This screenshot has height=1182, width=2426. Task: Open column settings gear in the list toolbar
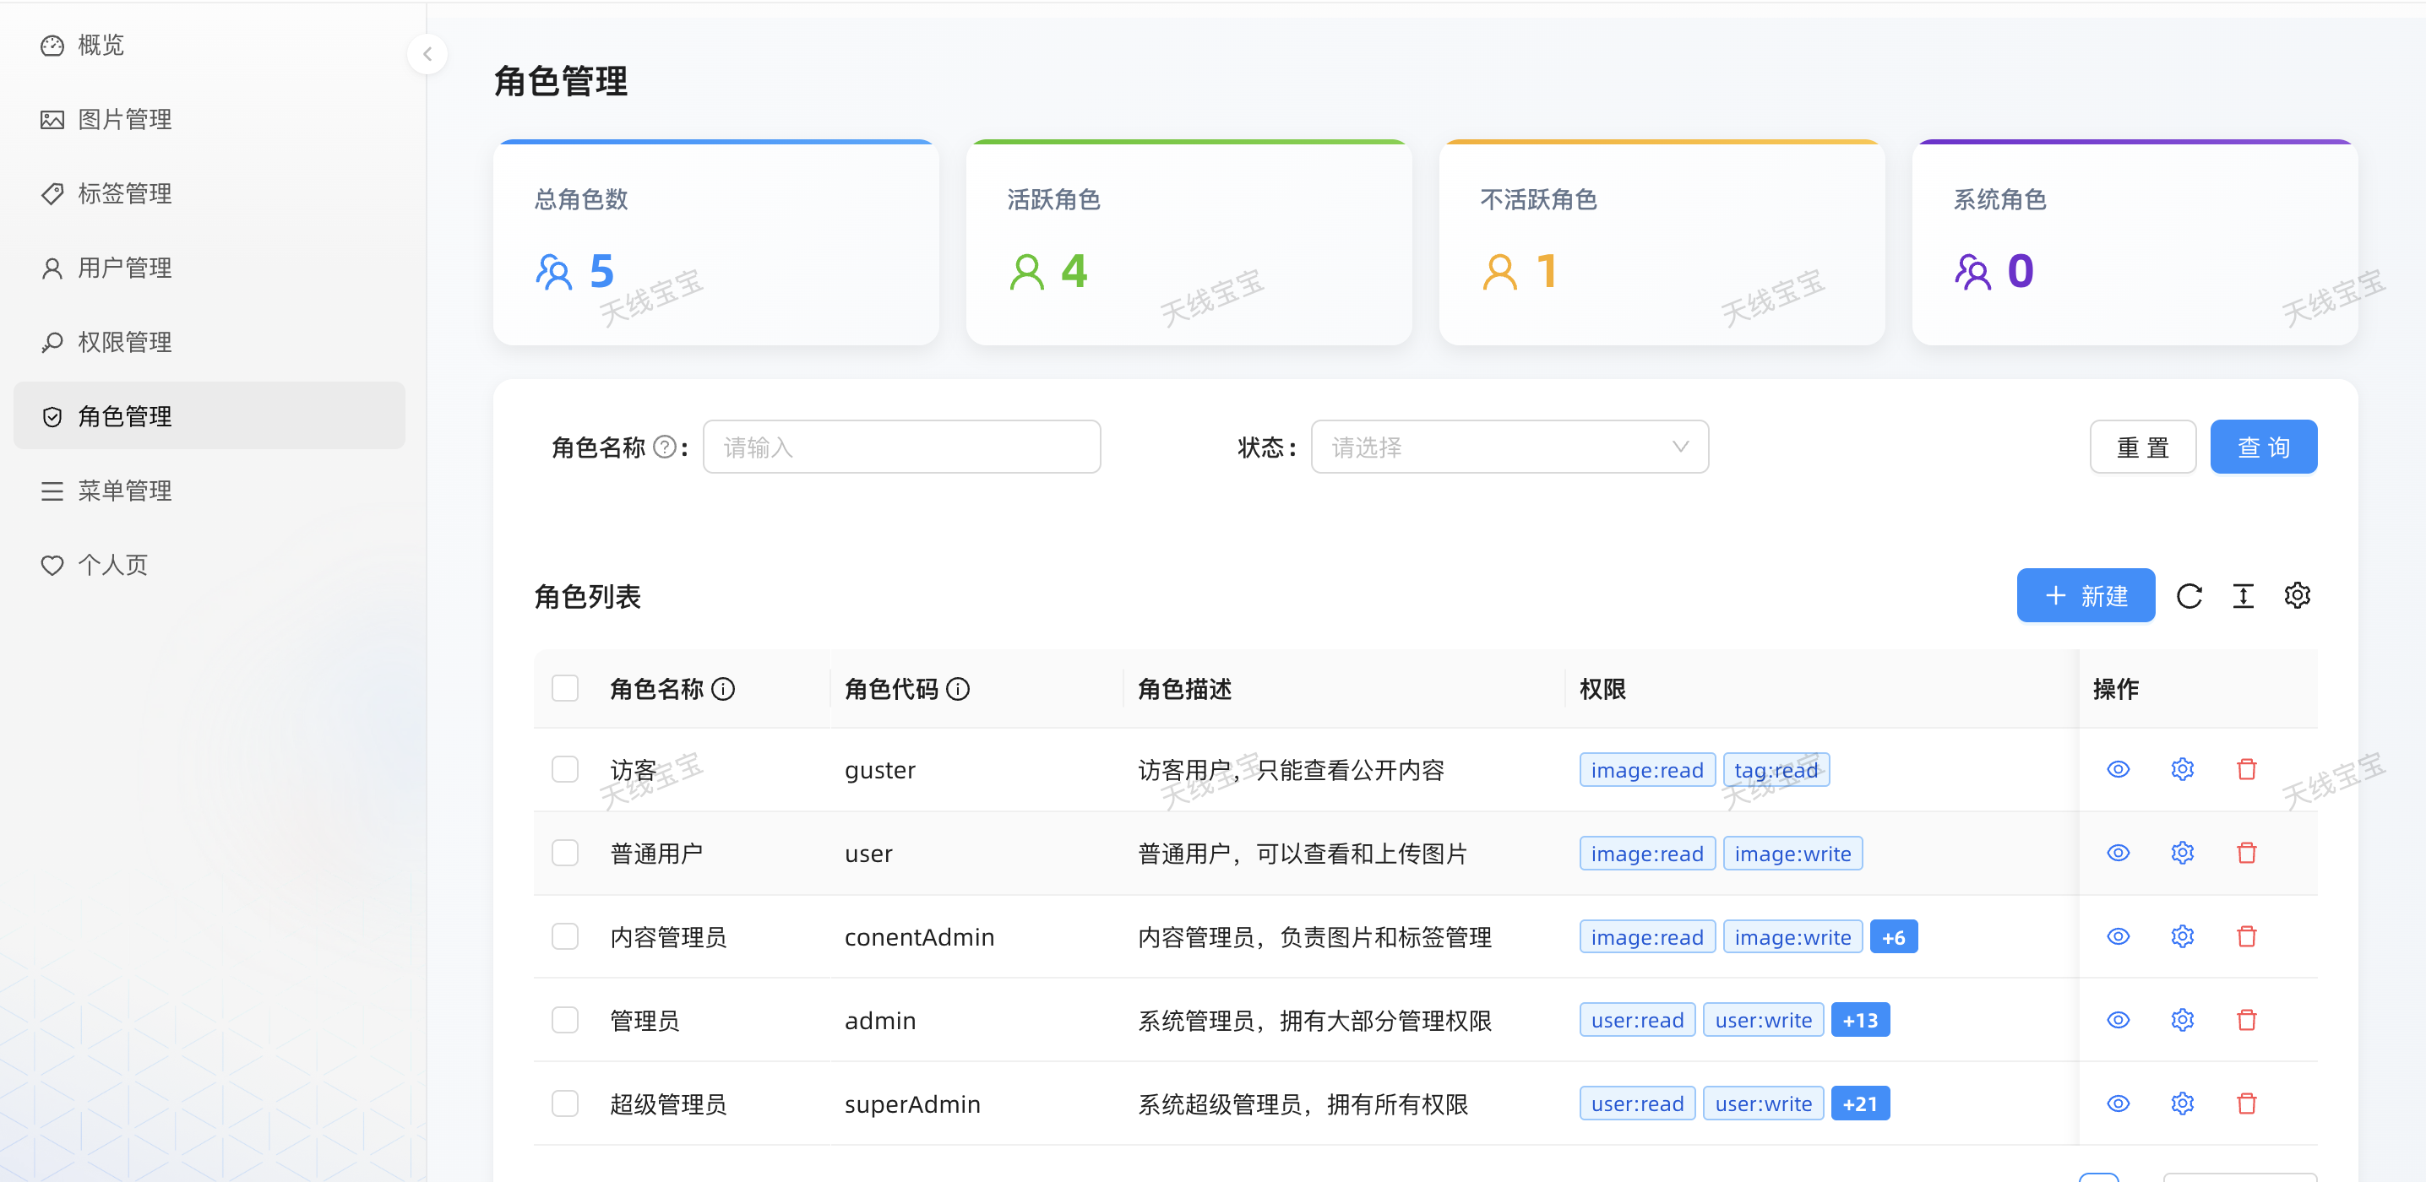pyautogui.click(x=2296, y=596)
